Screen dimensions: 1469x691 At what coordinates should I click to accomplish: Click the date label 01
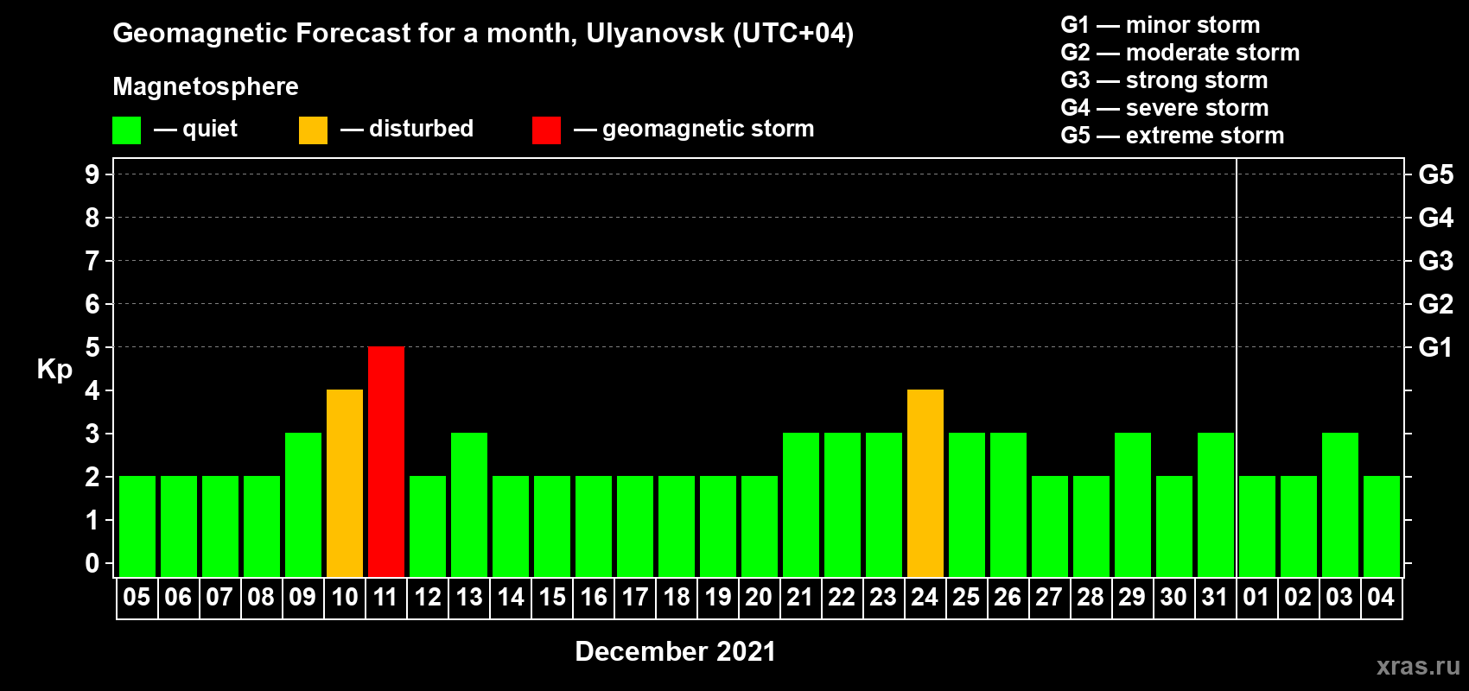(1256, 598)
